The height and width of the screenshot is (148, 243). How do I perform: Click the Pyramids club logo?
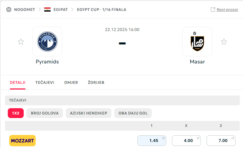pyautogui.click(x=47, y=42)
